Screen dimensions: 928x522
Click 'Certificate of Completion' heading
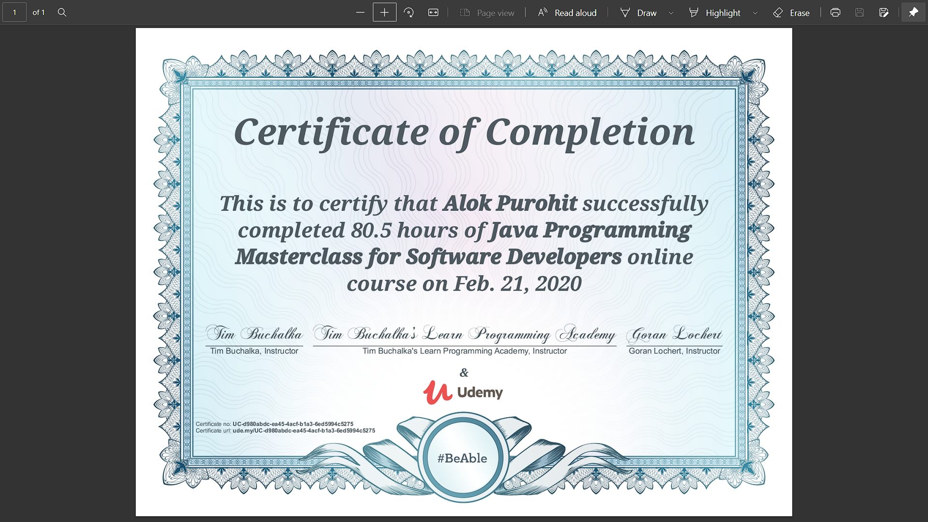(x=464, y=132)
